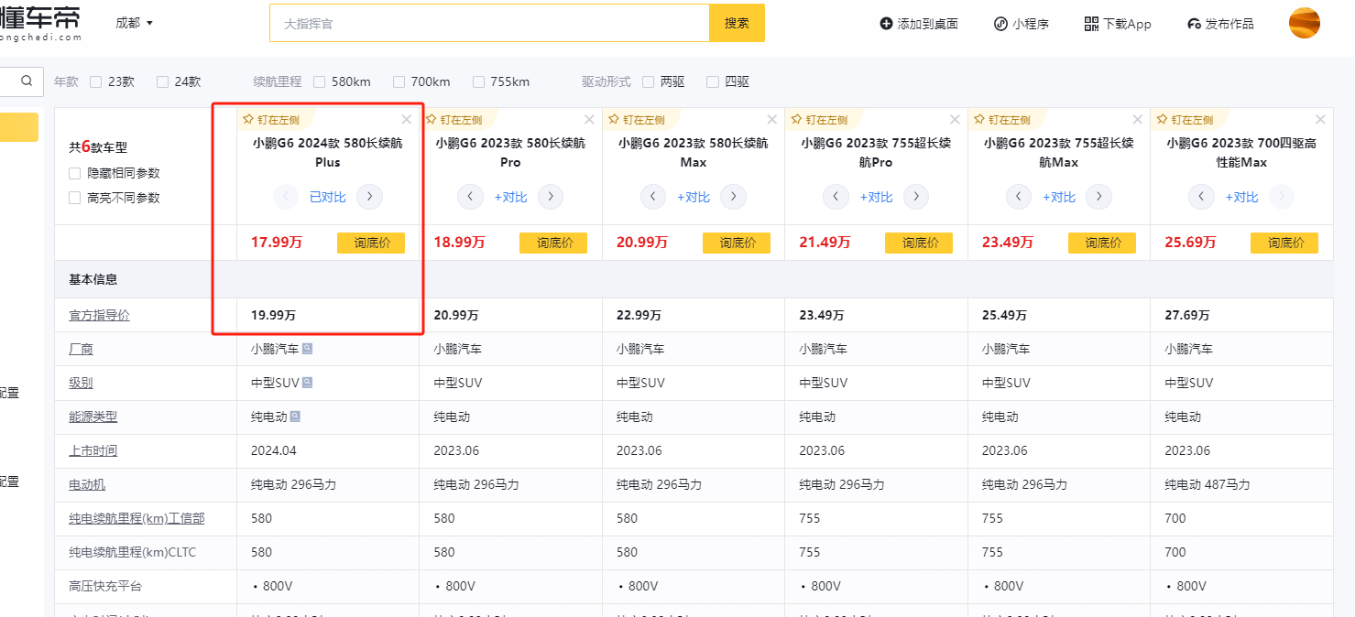
Task: Move the 755超长续航 Pro column right with arrow
Action: pos(916,197)
